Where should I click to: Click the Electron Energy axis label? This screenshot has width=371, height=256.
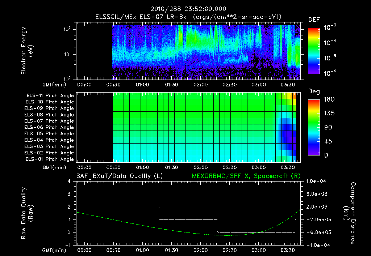pos(26,51)
